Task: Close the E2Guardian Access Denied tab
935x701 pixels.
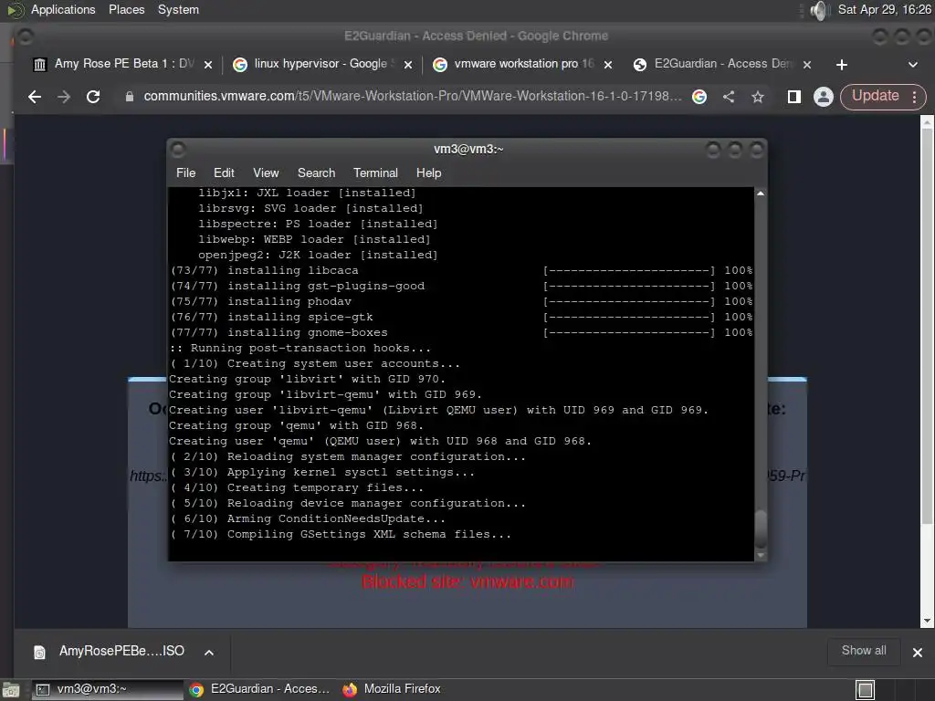Action: pos(807,65)
